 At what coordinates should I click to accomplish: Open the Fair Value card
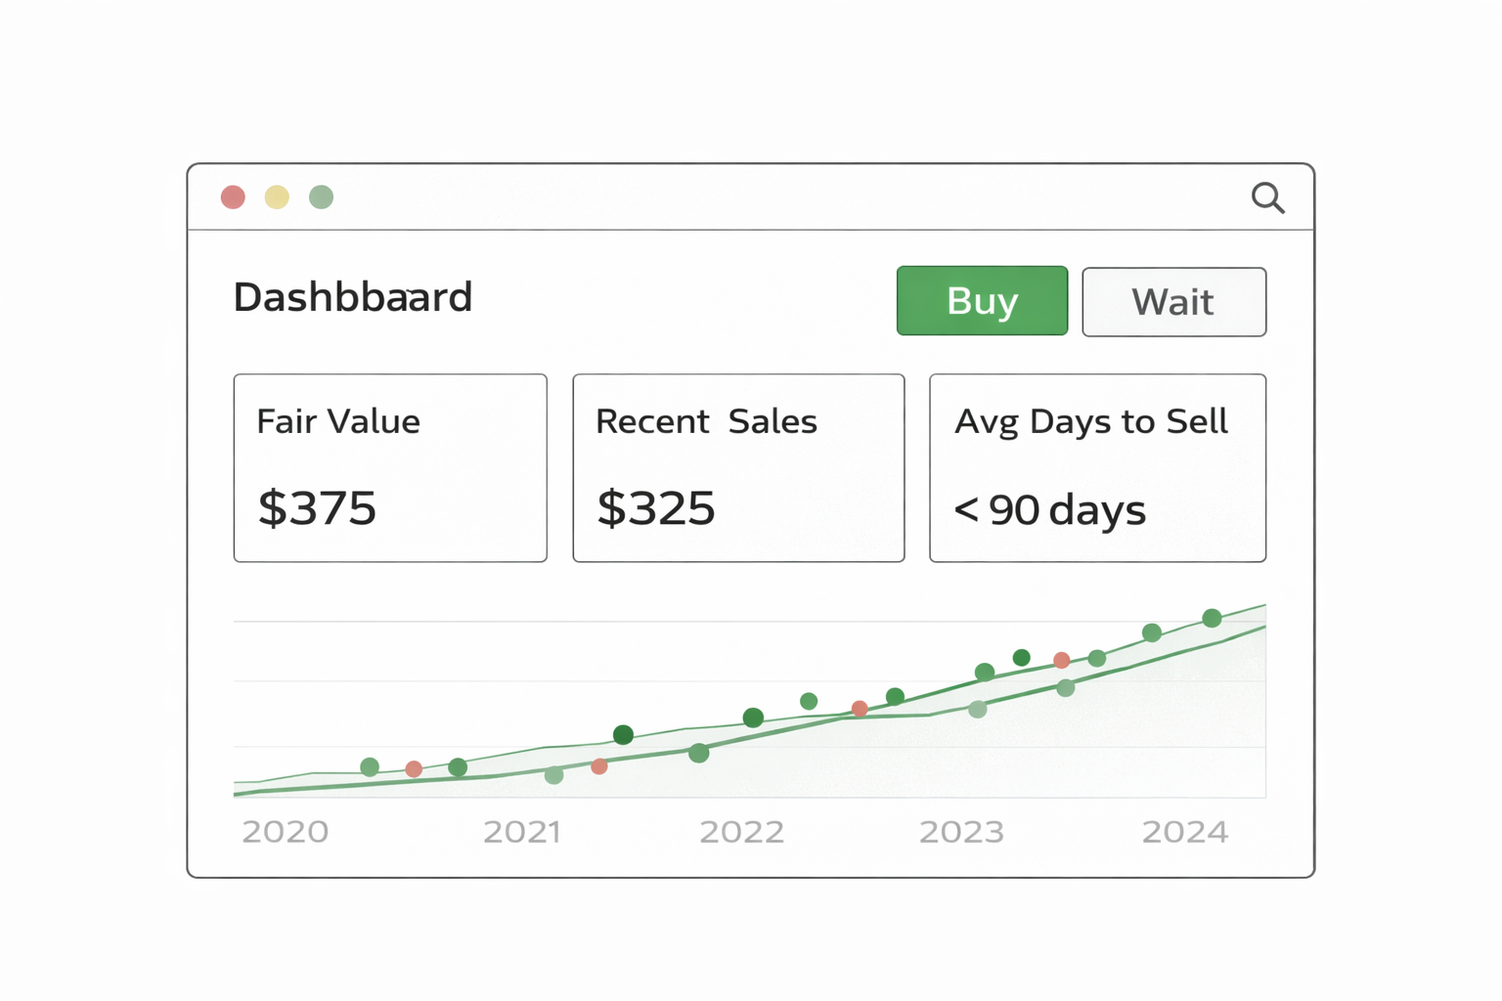(390, 467)
